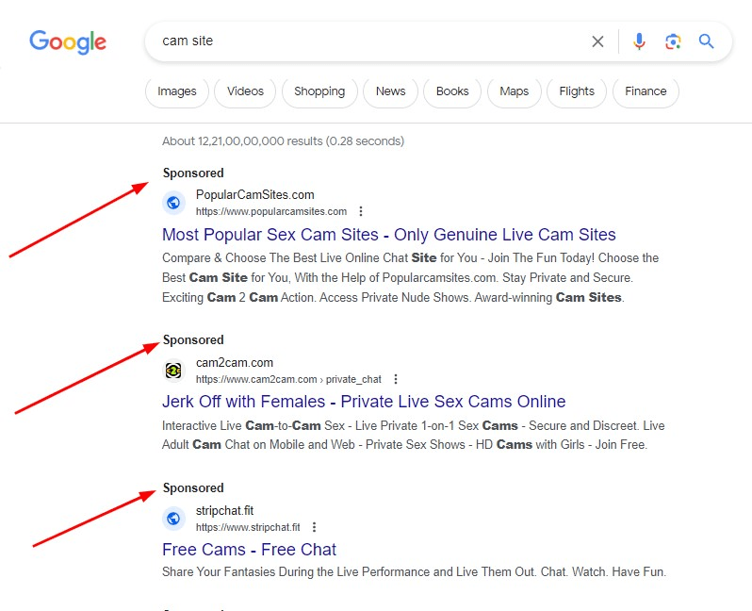Select the Finance filter
This screenshot has width=752, height=611.
646,91
